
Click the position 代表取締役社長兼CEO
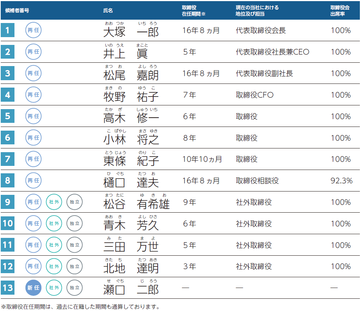272,52
